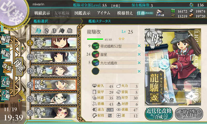
Task: Open the 戦績表示 records menu
Action: point(42,13)
